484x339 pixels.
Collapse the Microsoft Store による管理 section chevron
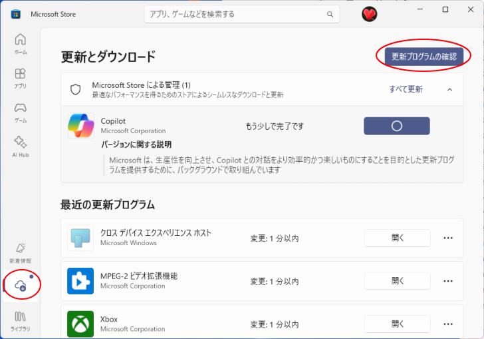(x=449, y=90)
